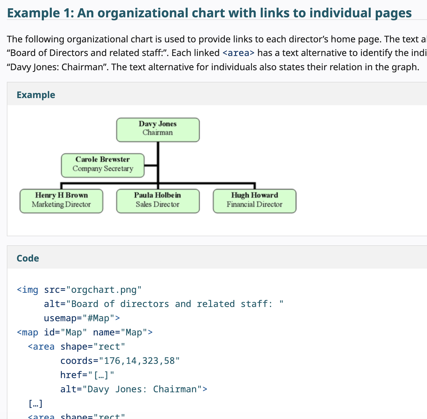
Task: Click the usemap="#Map" attribute line
Action: coord(82,318)
